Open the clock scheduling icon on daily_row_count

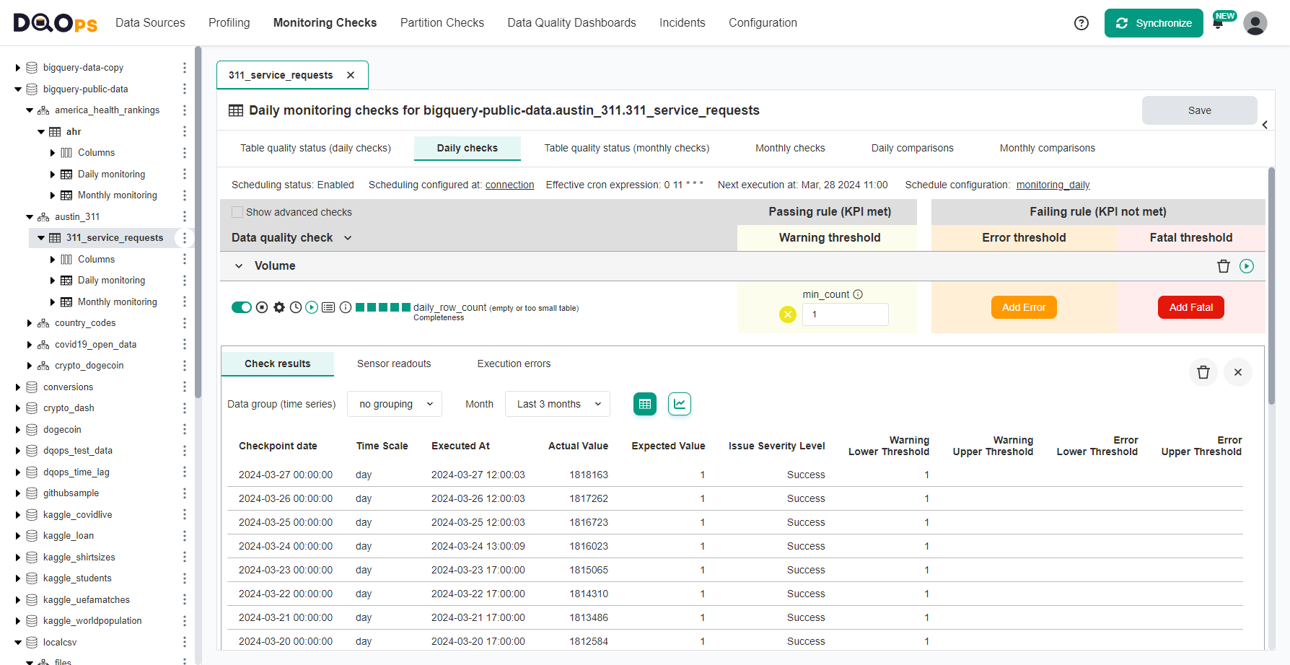[x=295, y=307]
